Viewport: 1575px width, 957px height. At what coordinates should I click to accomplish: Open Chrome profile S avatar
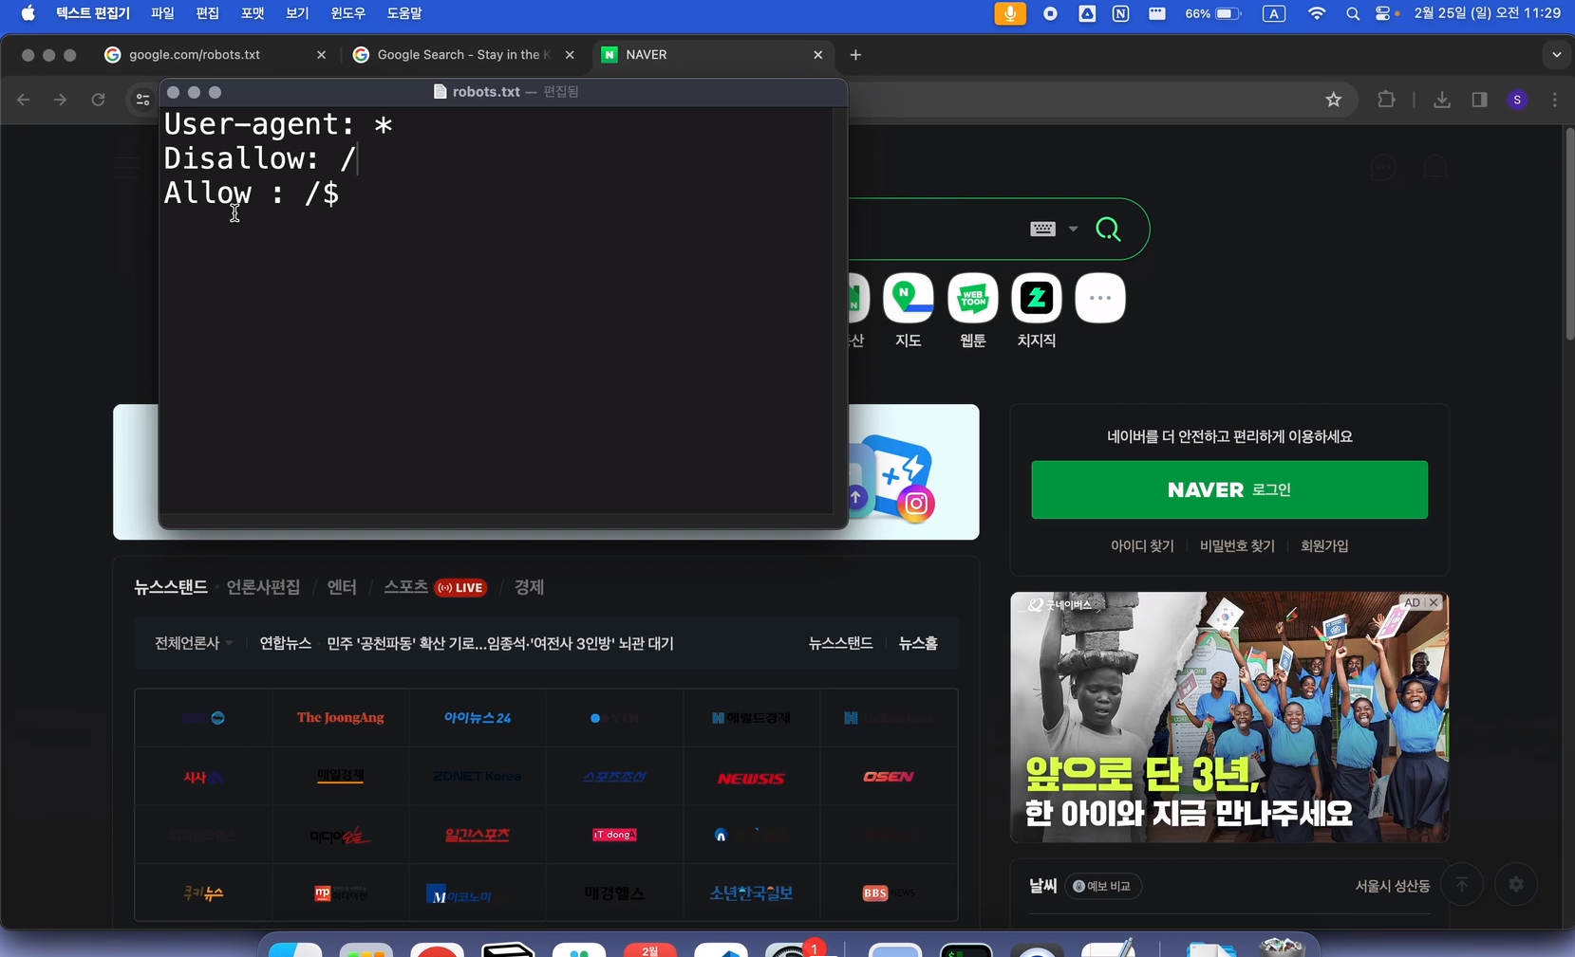pos(1517,100)
